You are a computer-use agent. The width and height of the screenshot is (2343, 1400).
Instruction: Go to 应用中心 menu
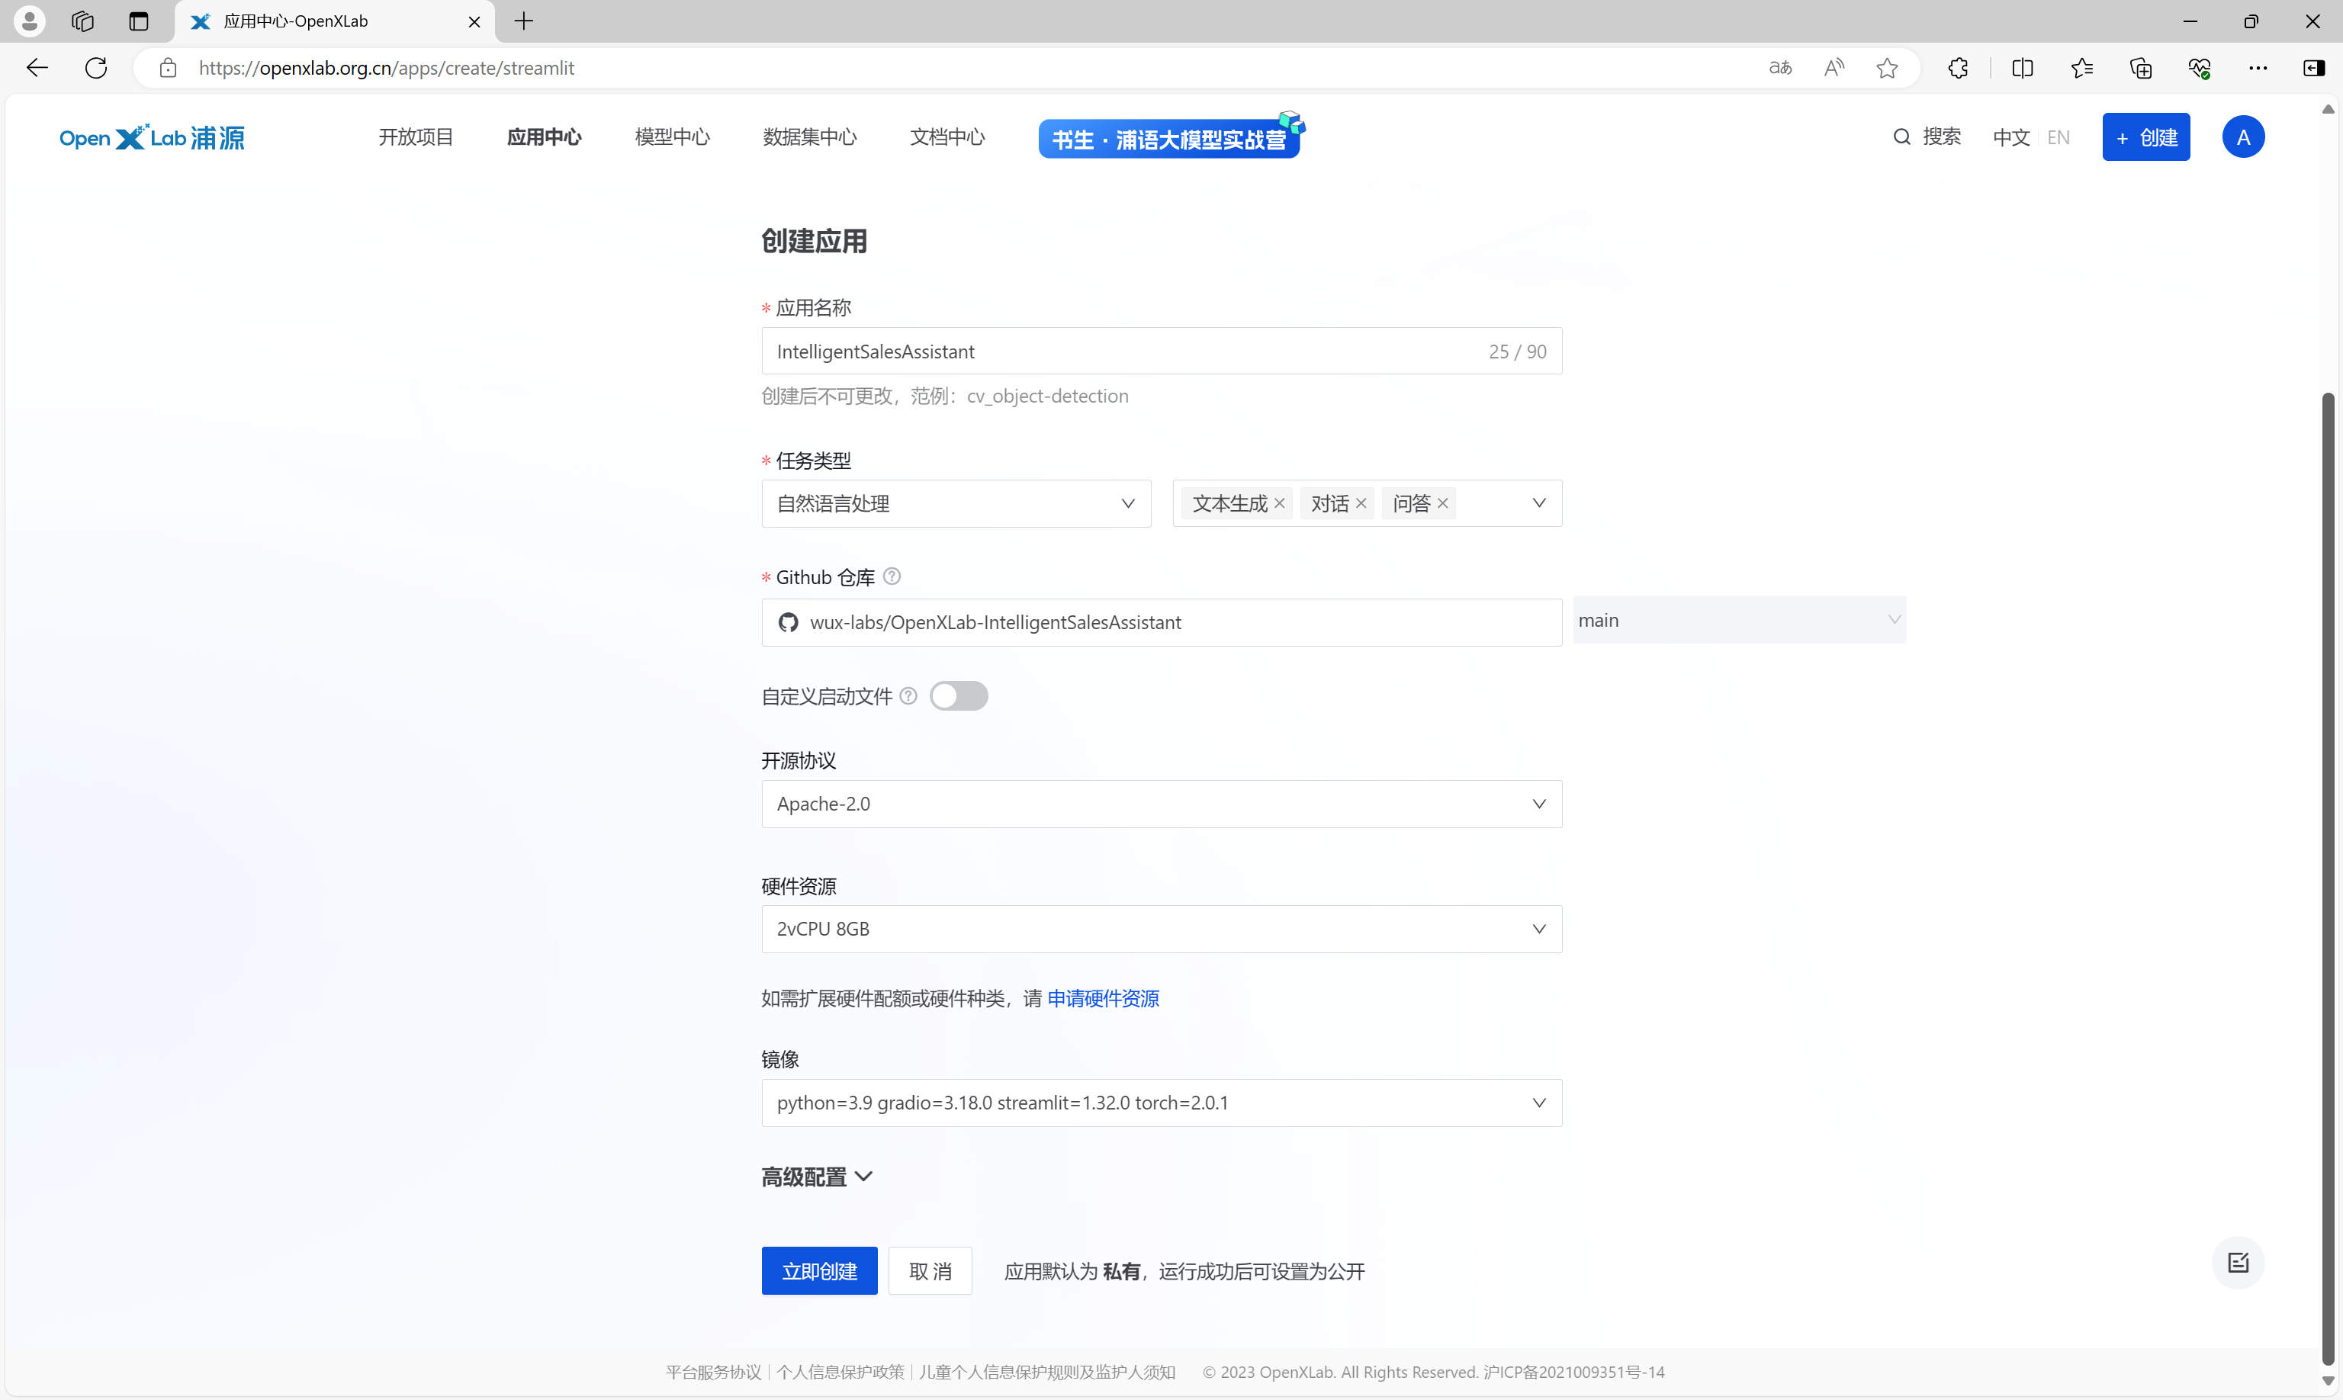point(544,138)
